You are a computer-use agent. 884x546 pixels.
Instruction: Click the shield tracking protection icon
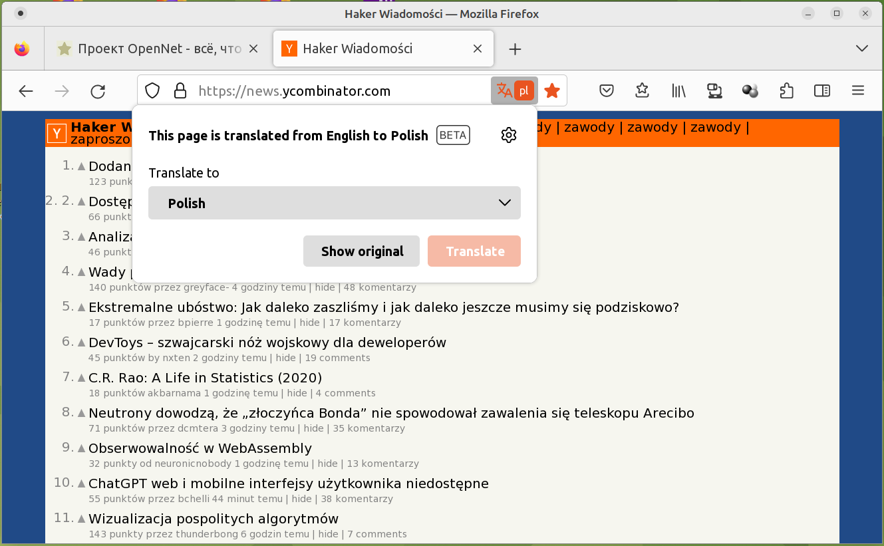coord(153,91)
